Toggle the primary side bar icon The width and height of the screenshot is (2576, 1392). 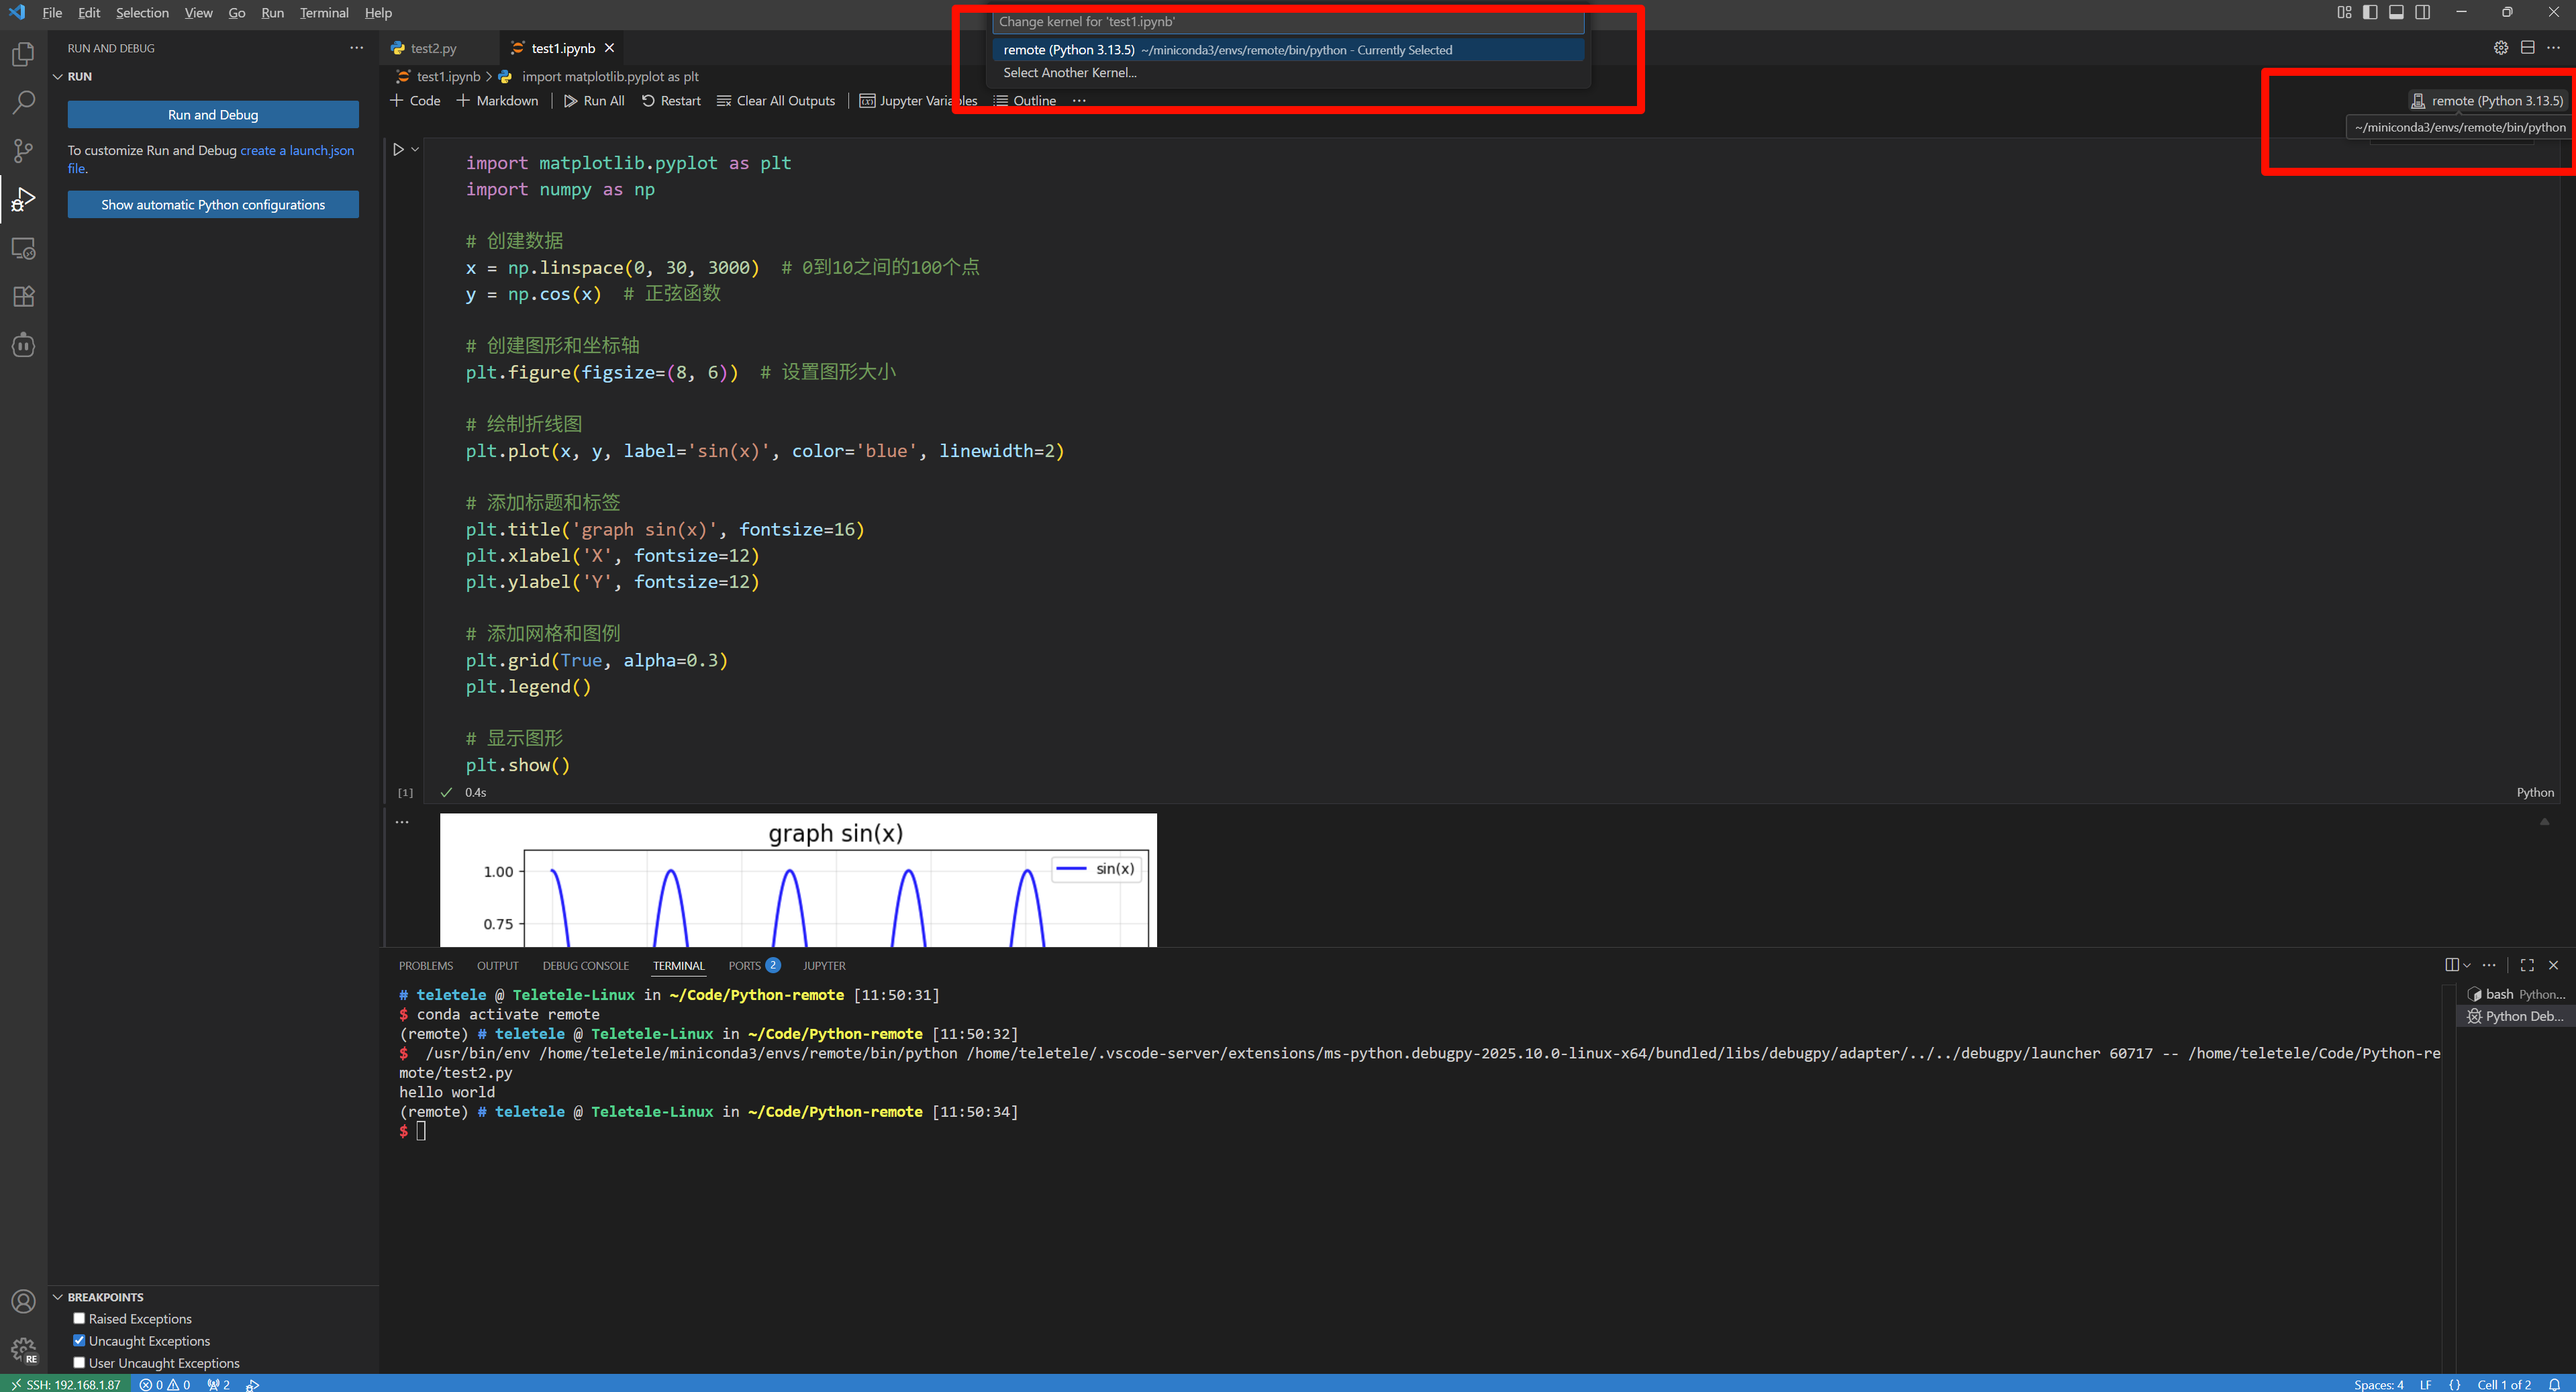pyautogui.click(x=2370, y=12)
